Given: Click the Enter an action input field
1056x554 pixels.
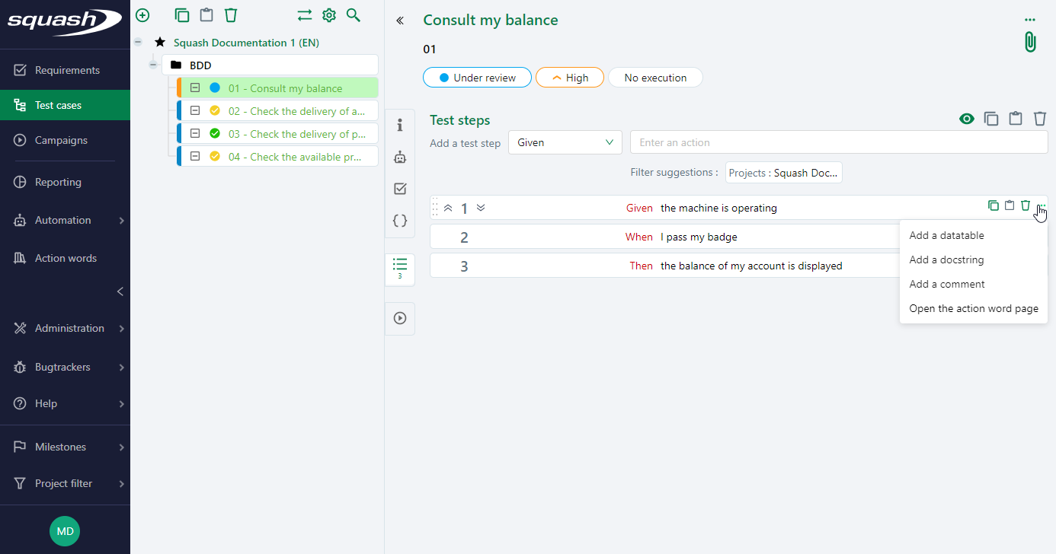Looking at the screenshot, I should (x=838, y=142).
